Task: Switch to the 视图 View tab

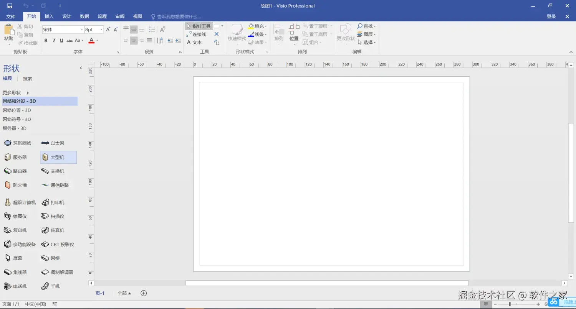Action: click(x=137, y=16)
